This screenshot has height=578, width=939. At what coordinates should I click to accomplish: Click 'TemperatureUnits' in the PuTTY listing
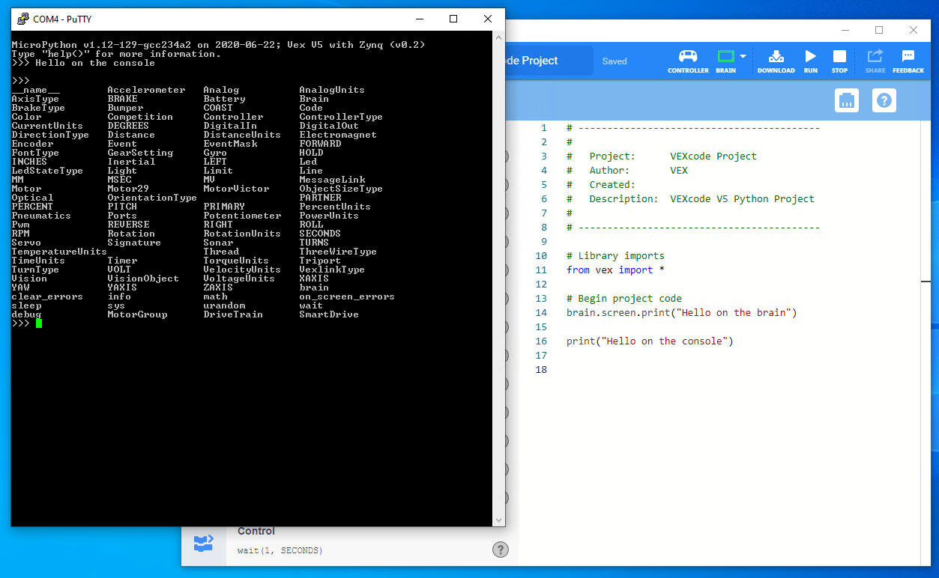click(x=59, y=252)
